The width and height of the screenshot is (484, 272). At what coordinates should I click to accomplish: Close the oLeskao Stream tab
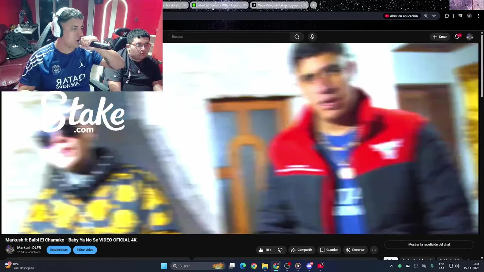click(245, 5)
